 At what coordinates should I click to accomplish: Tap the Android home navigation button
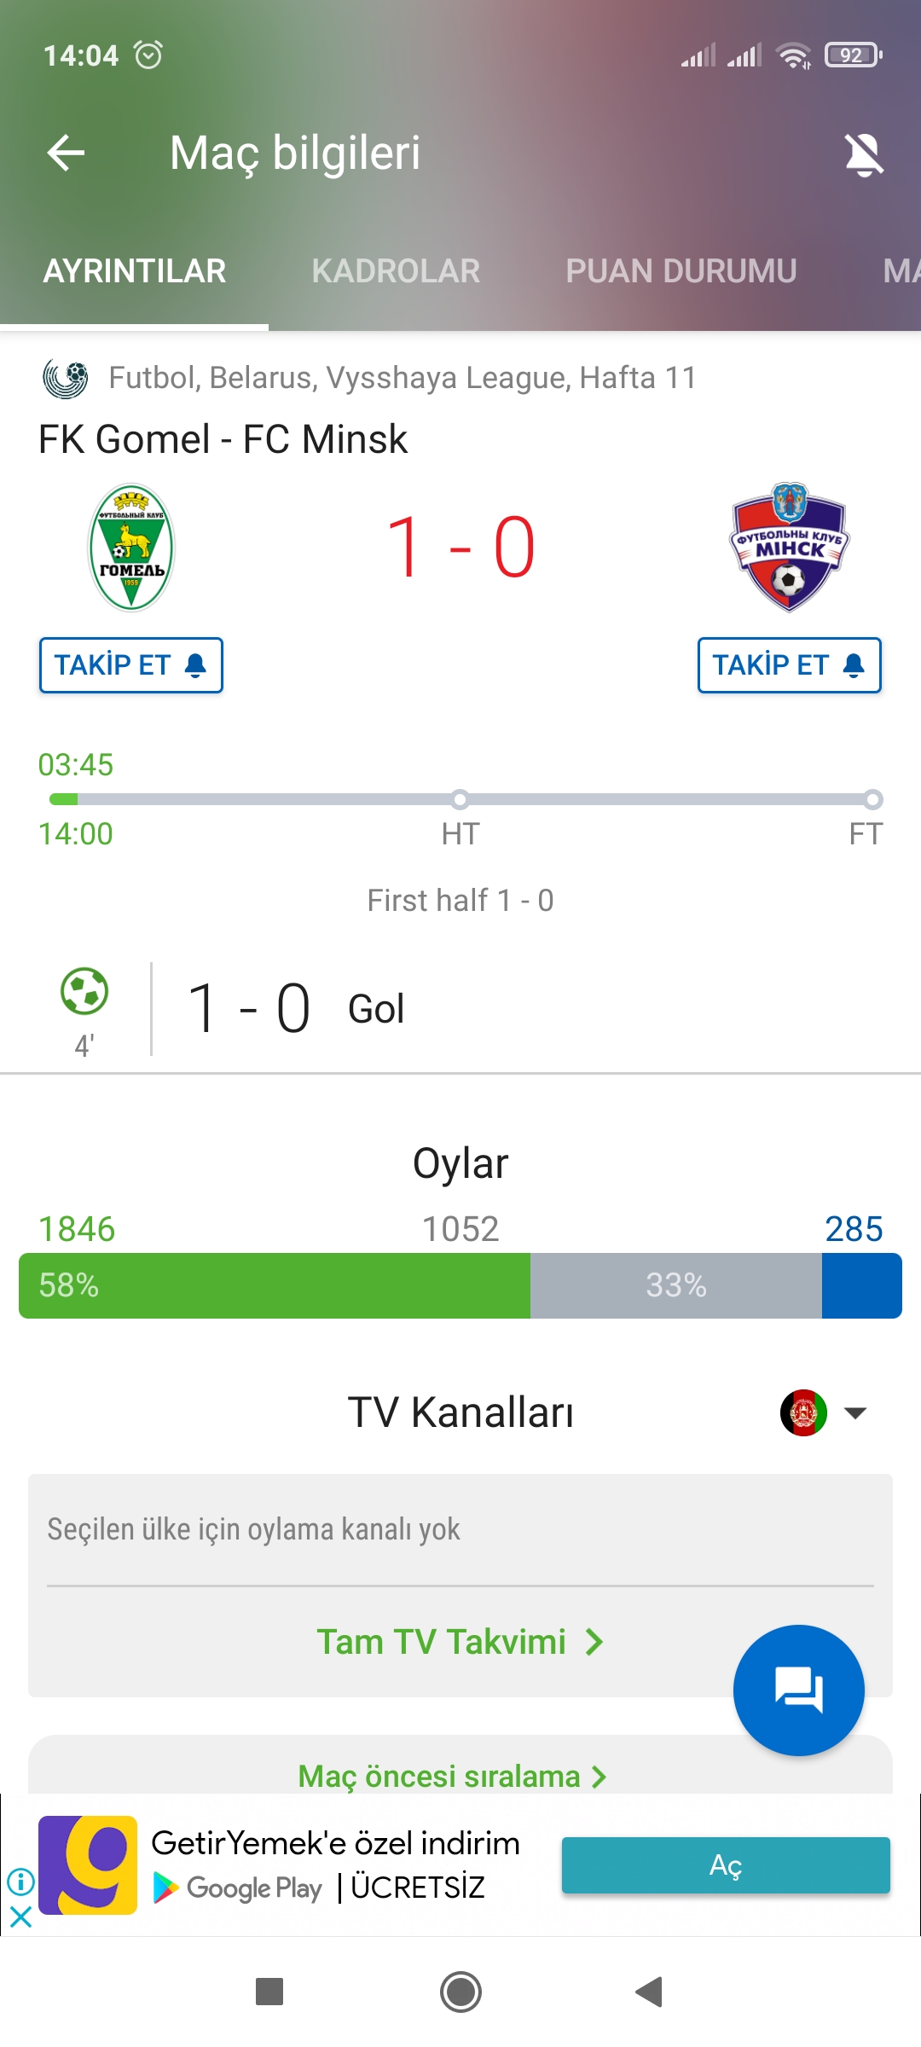pyautogui.click(x=460, y=1992)
